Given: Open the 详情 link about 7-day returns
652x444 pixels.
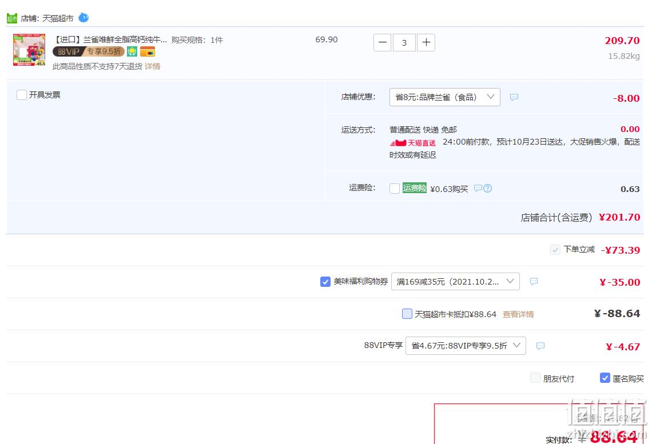Looking at the screenshot, I should 153,66.
